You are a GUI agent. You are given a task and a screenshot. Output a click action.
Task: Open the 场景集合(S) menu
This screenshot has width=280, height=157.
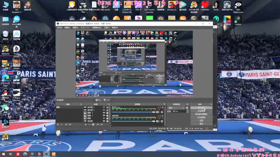click(97, 28)
